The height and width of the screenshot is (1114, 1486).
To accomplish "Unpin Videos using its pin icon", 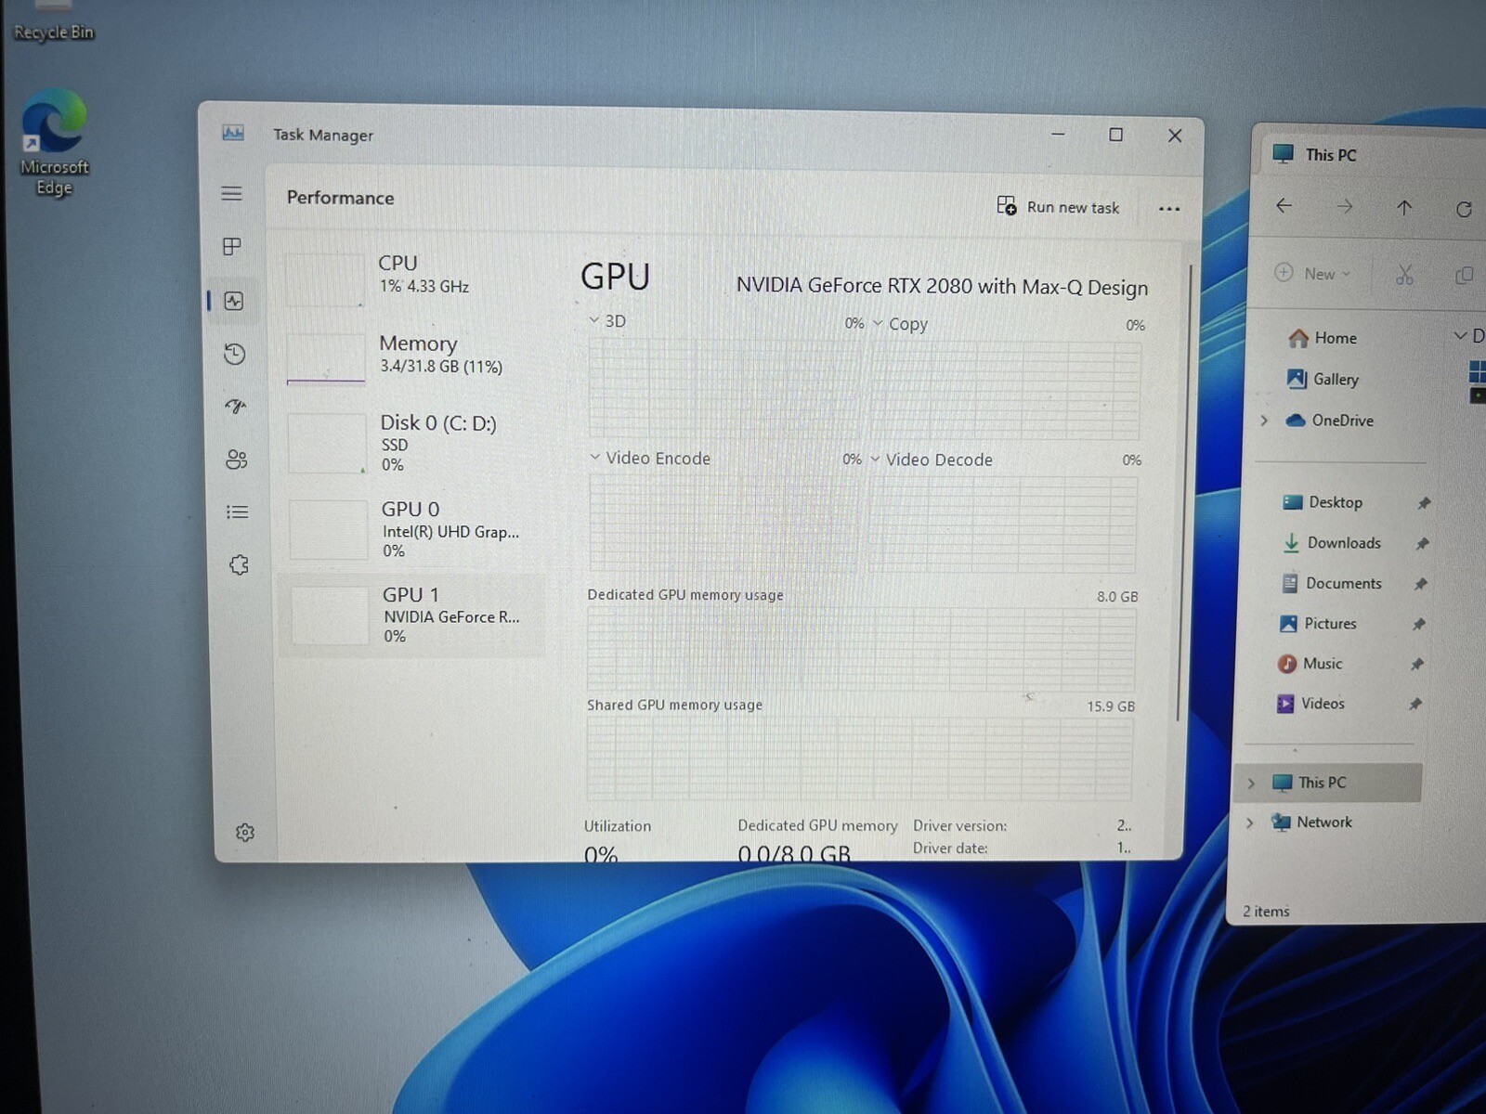I will [x=1414, y=704].
